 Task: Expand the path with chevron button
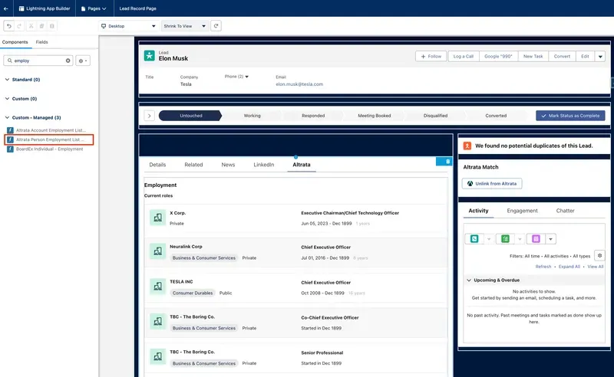tap(149, 116)
